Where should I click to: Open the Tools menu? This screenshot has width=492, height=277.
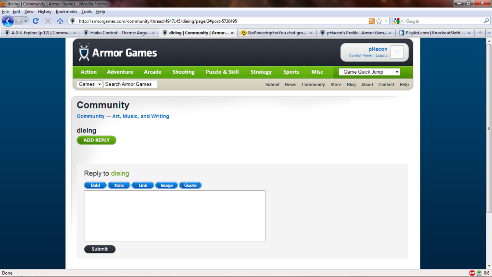[86, 12]
